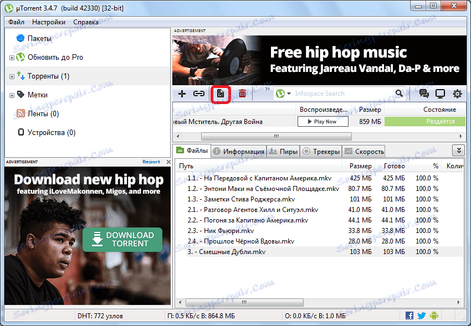Image resolution: width=471 pixels, height=326 pixels.
Task: Click the Play Now button
Action: tap(323, 121)
